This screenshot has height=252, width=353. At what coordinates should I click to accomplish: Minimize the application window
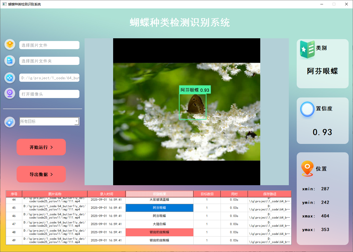[x=322, y=4]
